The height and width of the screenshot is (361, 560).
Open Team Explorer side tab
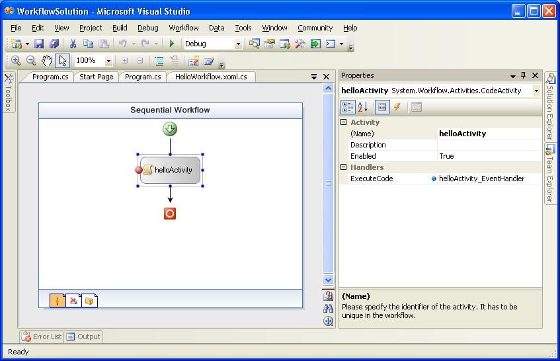(550, 174)
